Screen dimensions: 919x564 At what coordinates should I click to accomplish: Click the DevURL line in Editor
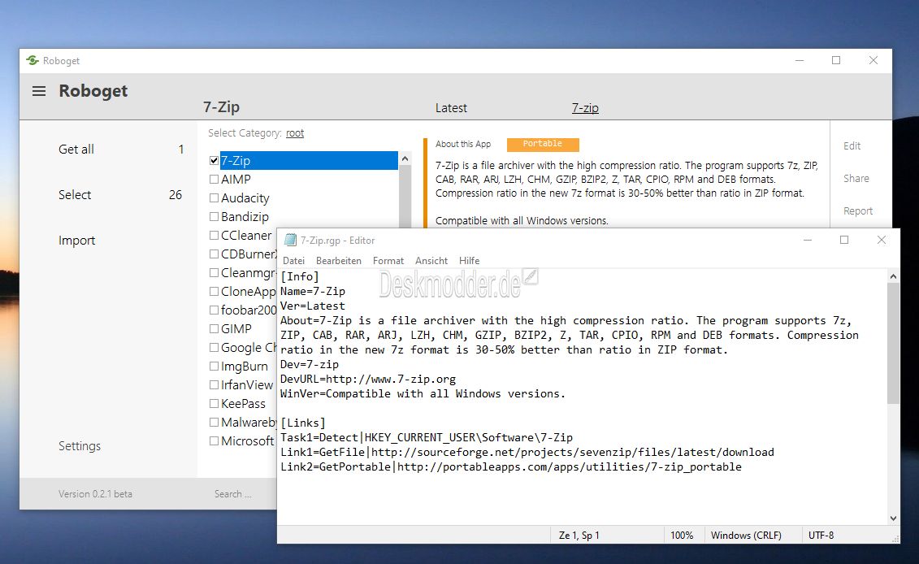click(368, 380)
